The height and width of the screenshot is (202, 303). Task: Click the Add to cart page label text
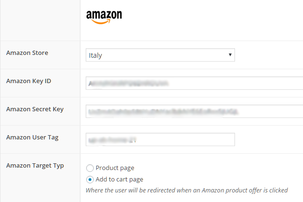click(119, 180)
